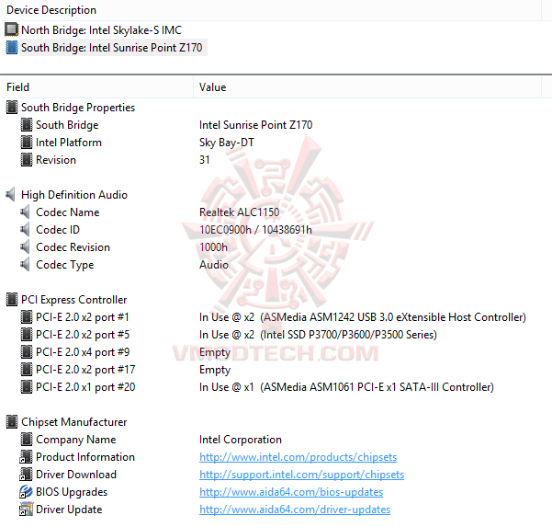Click the speaker icon beside Codec ID
This screenshot has width=552, height=527.
point(26,230)
